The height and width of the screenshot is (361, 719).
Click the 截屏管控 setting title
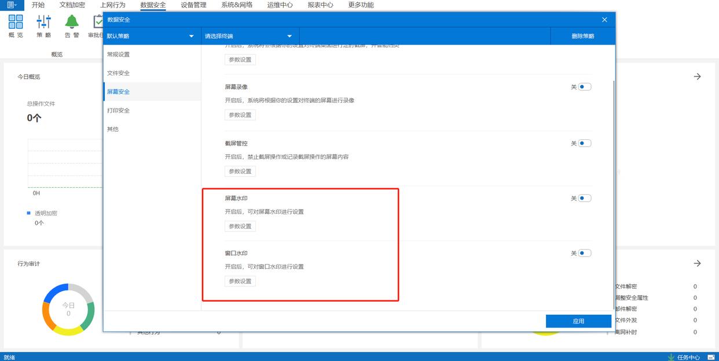236,143
